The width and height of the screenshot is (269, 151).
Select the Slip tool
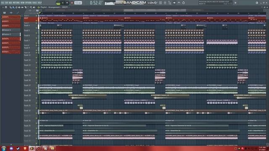[x=22, y=8]
